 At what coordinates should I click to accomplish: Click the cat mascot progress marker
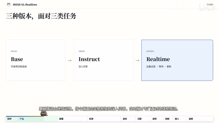(44, 113)
